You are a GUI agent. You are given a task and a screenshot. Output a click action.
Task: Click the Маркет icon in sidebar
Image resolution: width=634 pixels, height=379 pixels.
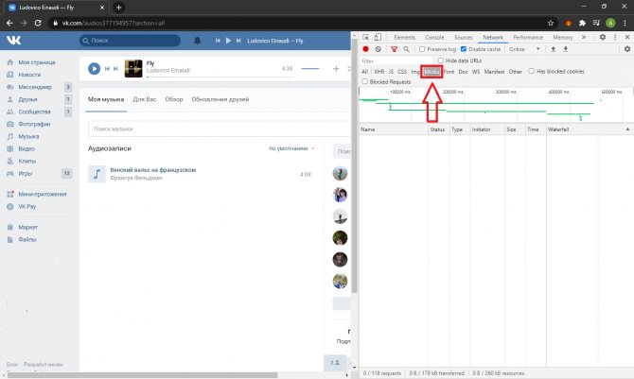tap(10, 227)
